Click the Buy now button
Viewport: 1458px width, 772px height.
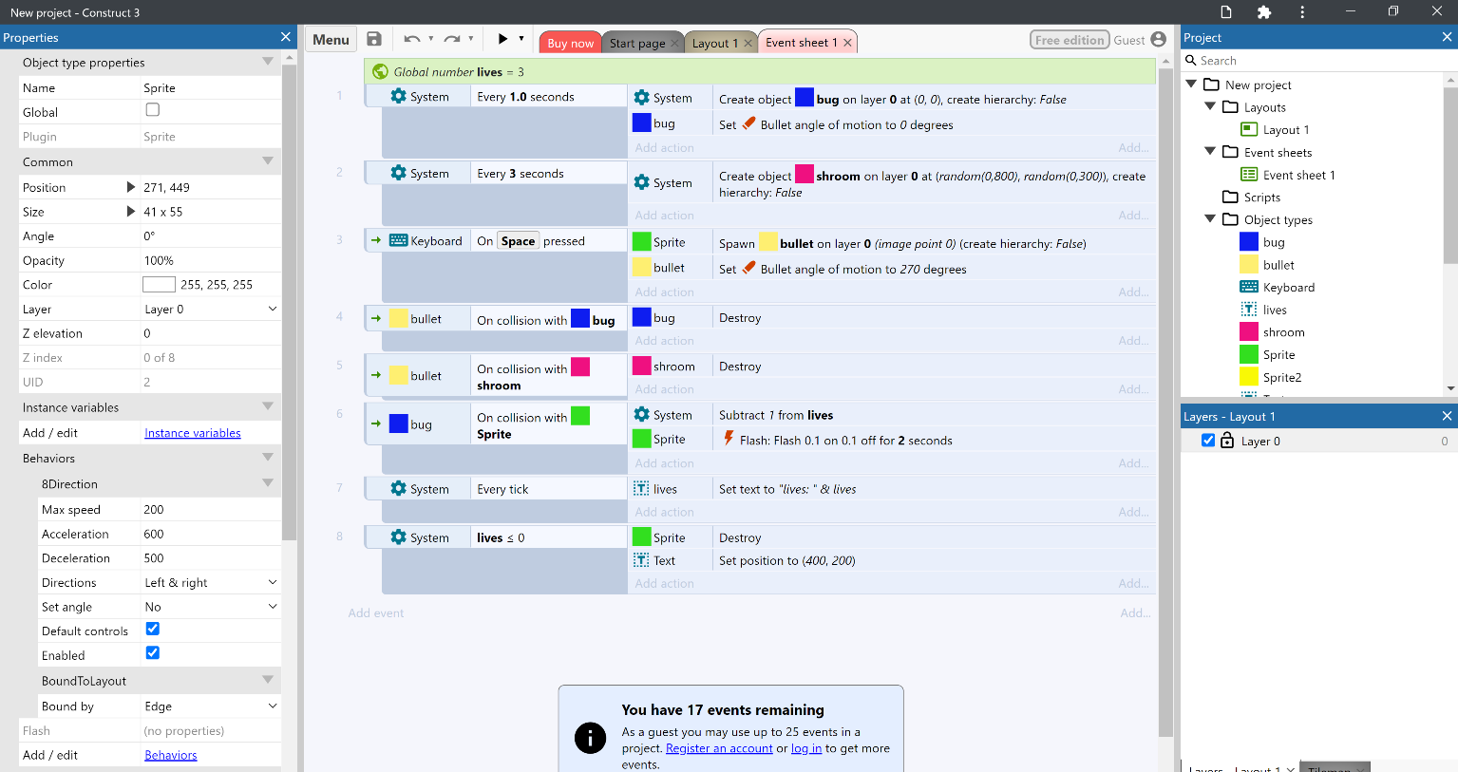pyautogui.click(x=570, y=43)
